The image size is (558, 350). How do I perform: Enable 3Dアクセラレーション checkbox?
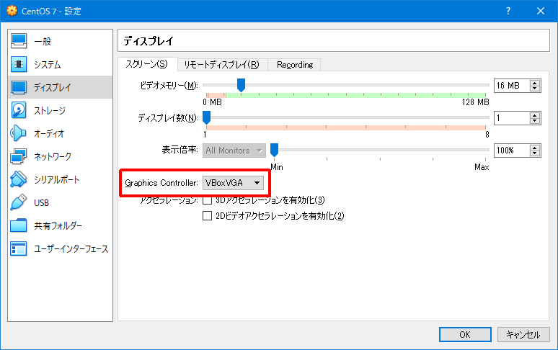pos(207,200)
